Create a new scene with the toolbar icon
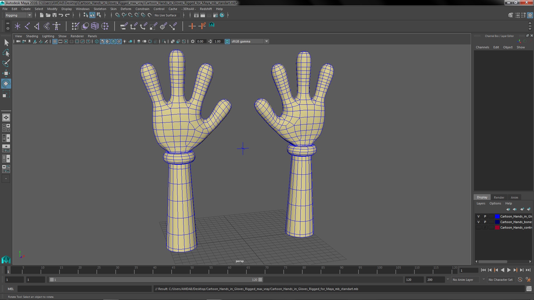 (41, 15)
